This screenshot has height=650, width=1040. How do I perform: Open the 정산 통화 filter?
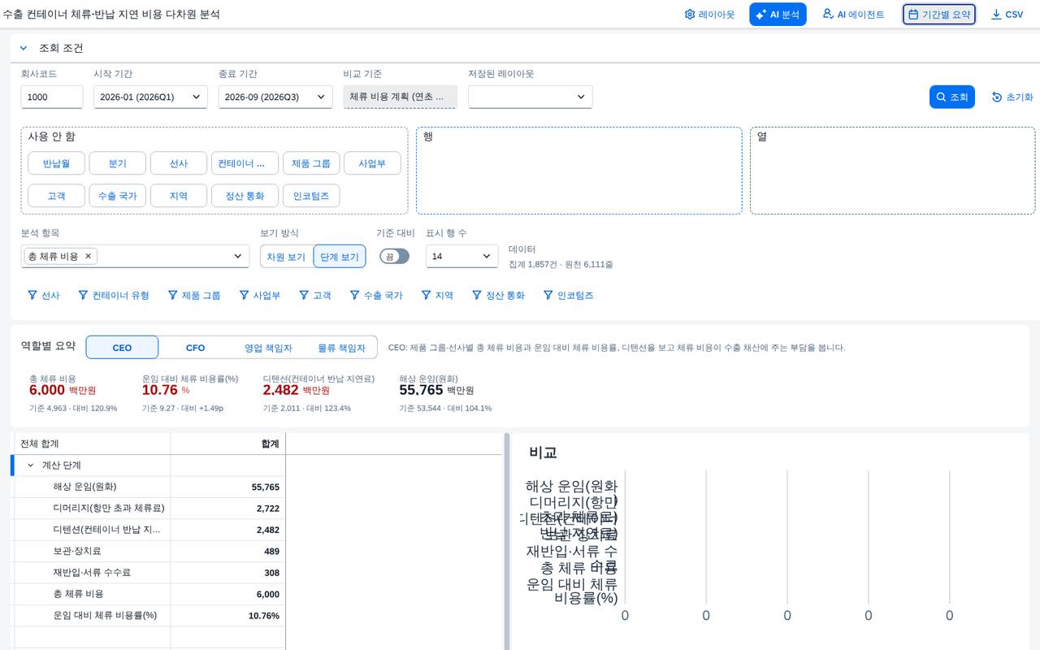498,295
